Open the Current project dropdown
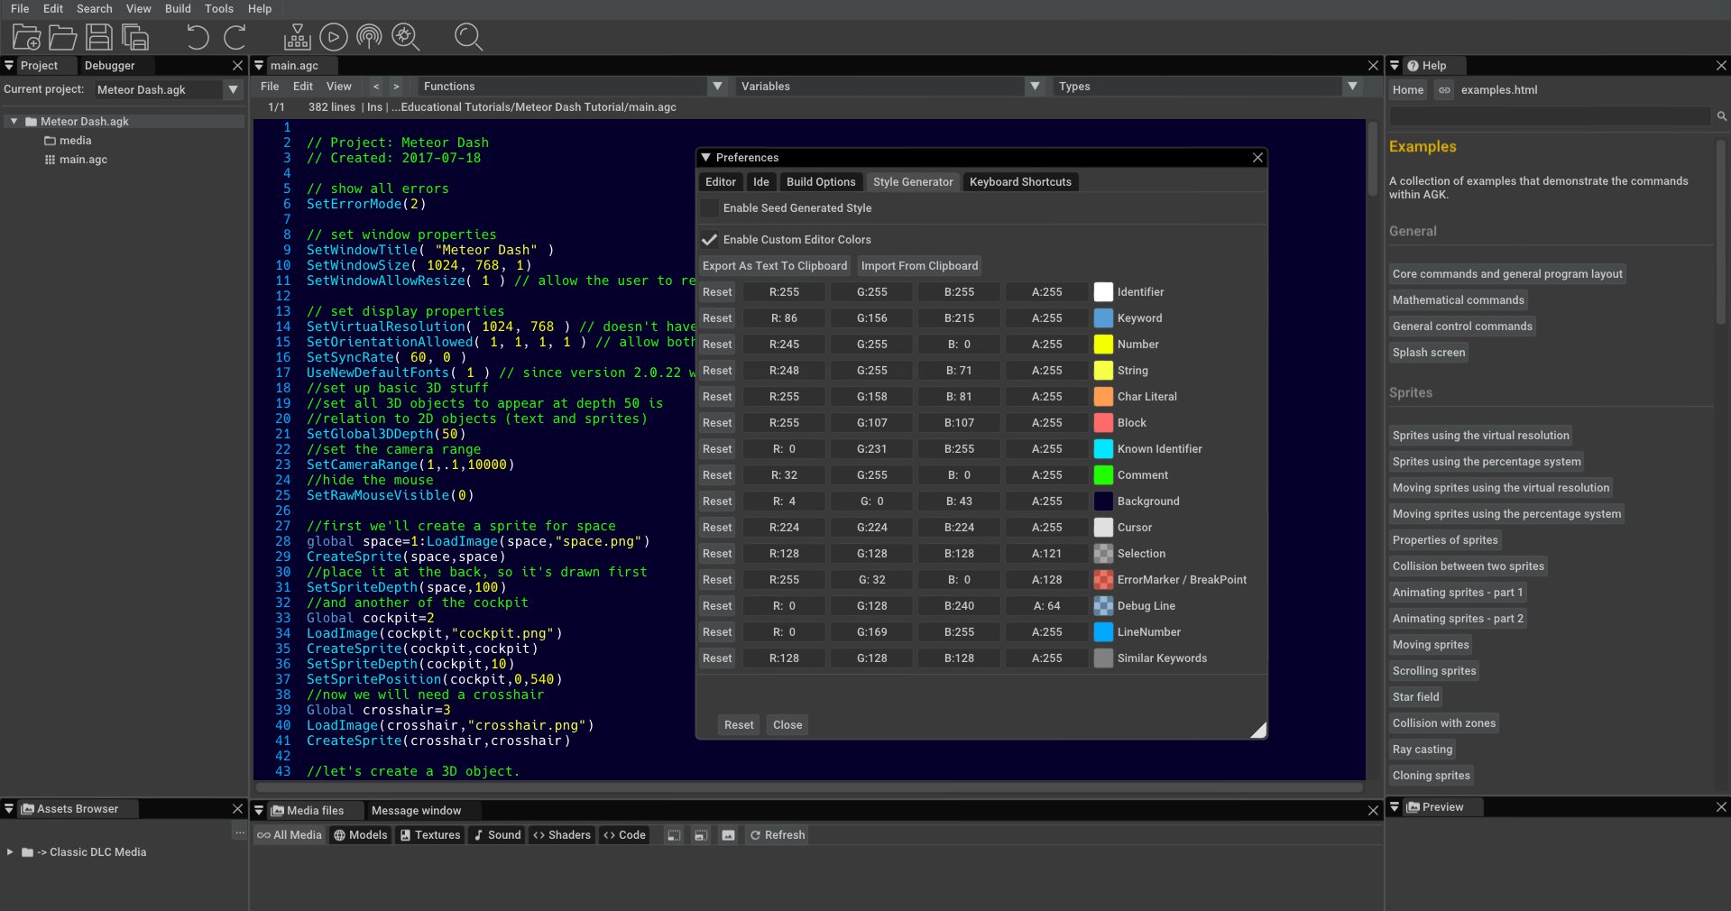 point(233,90)
